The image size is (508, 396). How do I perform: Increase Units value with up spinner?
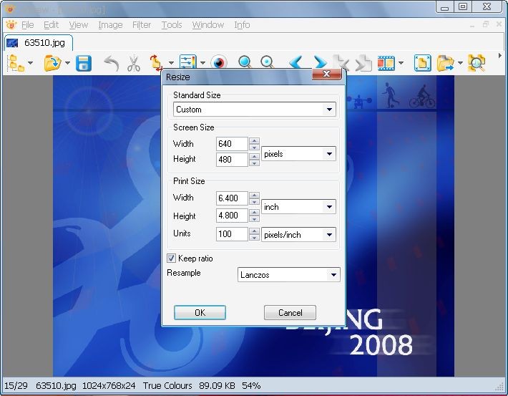coord(254,231)
